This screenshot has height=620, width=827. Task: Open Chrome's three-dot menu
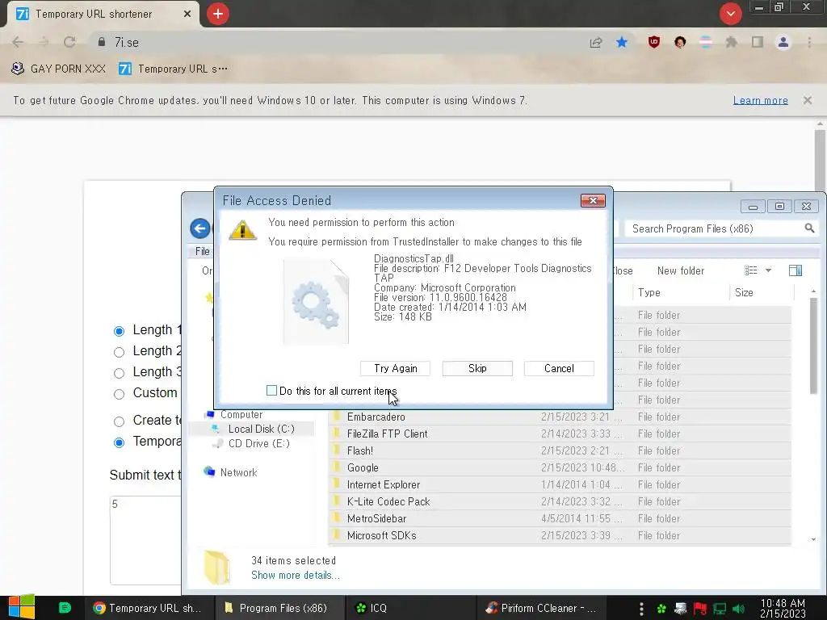(x=809, y=42)
